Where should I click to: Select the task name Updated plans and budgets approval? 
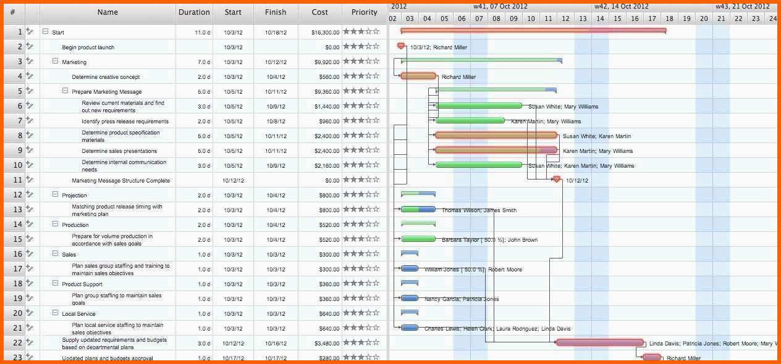tap(108, 358)
